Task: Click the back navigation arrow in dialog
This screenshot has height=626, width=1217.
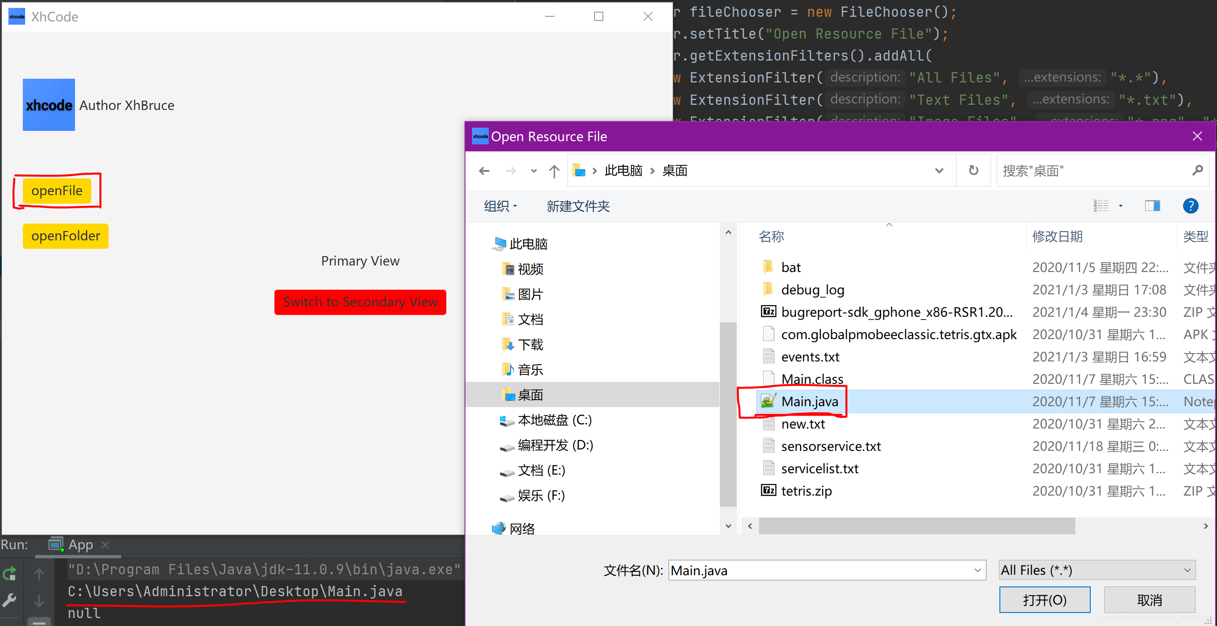Action: 484,170
